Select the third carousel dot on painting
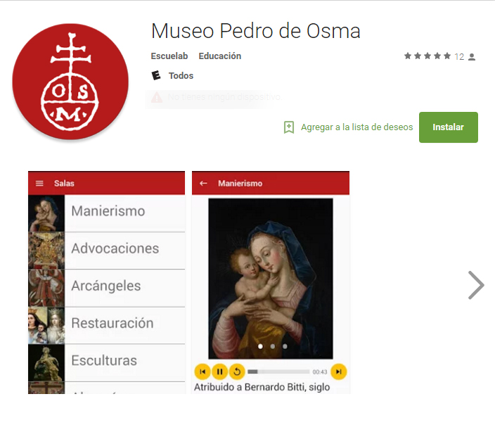The height and width of the screenshot is (425, 495). (x=285, y=346)
